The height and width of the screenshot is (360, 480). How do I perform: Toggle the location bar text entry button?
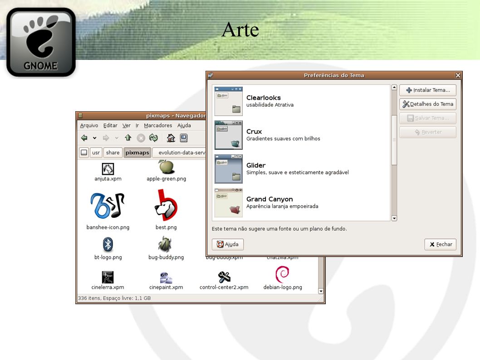[x=84, y=153]
